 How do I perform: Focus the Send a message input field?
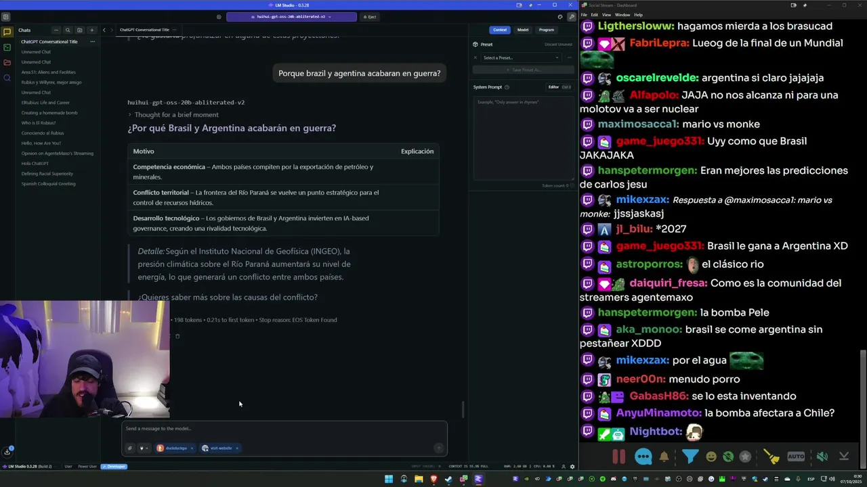[x=284, y=429]
